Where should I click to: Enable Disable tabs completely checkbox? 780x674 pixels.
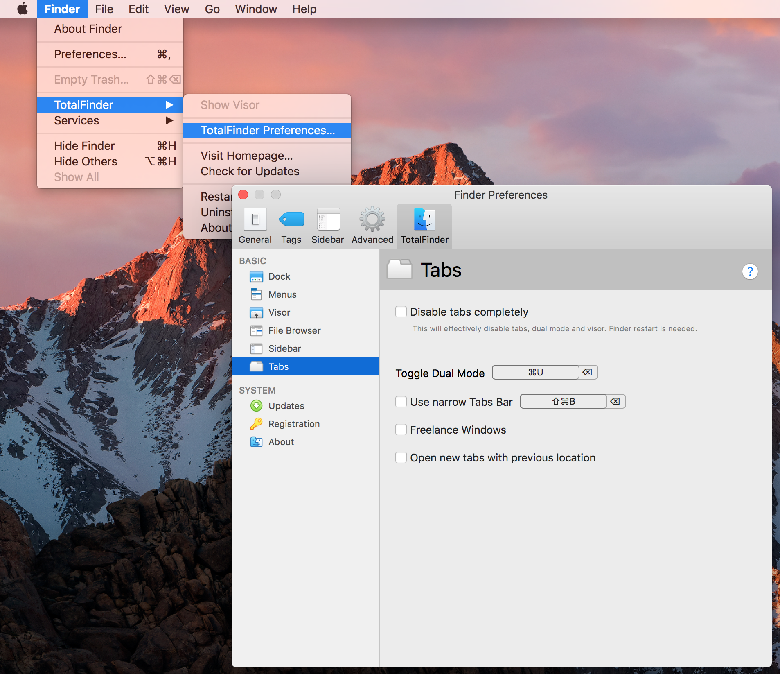(x=401, y=312)
